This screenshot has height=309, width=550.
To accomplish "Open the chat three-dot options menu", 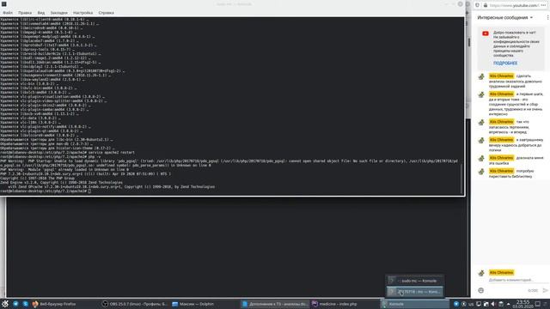I will (547, 17).
